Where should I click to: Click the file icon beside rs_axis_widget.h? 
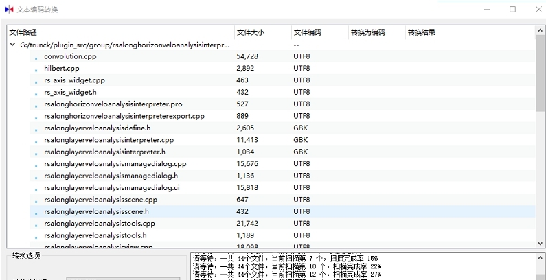[36, 93]
